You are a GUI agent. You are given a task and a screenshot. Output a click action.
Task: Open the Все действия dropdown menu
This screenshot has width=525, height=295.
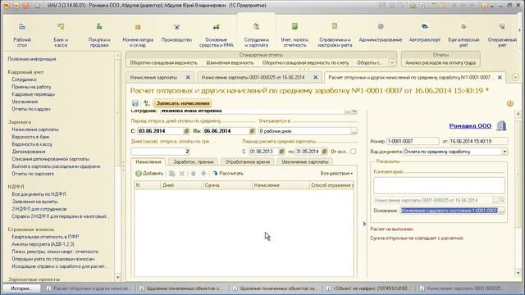(x=336, y=173)
